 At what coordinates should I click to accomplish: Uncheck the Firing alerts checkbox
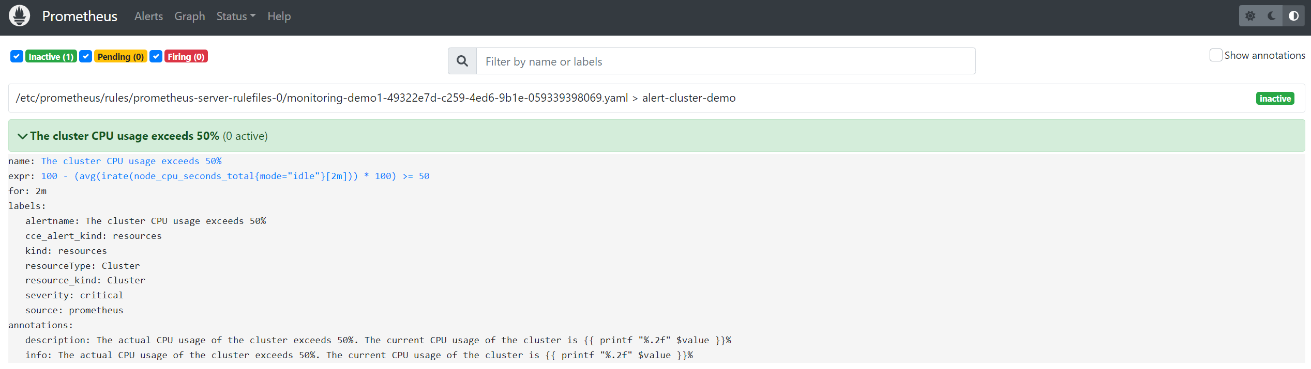(x=156, y=56)
